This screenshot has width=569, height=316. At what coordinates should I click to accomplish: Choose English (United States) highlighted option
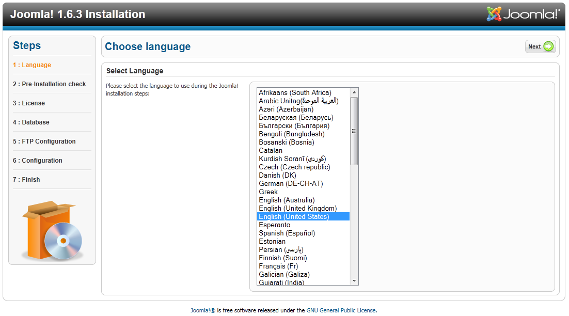pos(294,217)
